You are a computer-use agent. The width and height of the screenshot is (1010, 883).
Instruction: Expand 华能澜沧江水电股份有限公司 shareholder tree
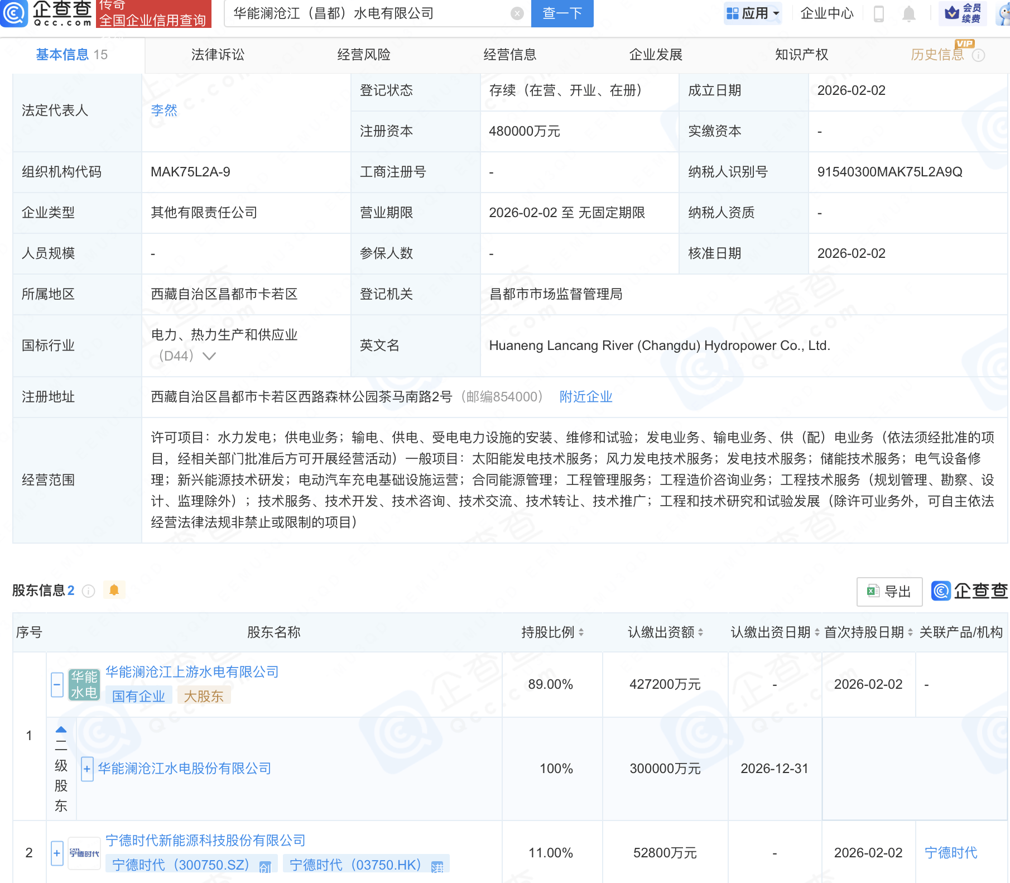(87, 769)
